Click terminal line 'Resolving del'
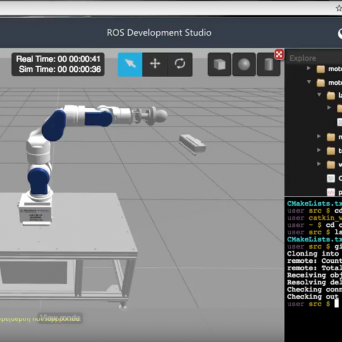Screen dimensions: 342x342 pyautogui.click(x=315, y=282)
